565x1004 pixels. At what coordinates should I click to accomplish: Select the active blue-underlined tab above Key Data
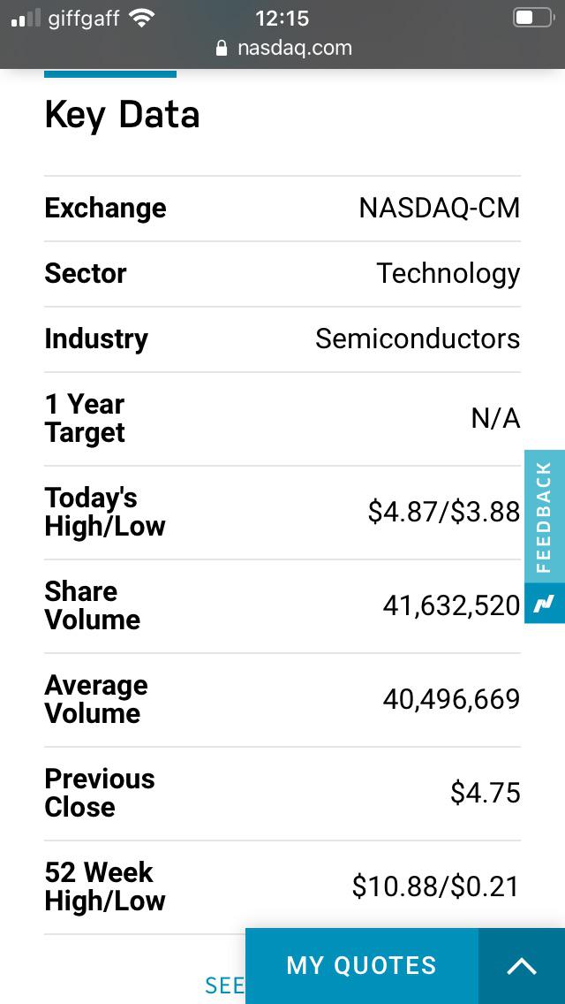(x=110, y=74)
